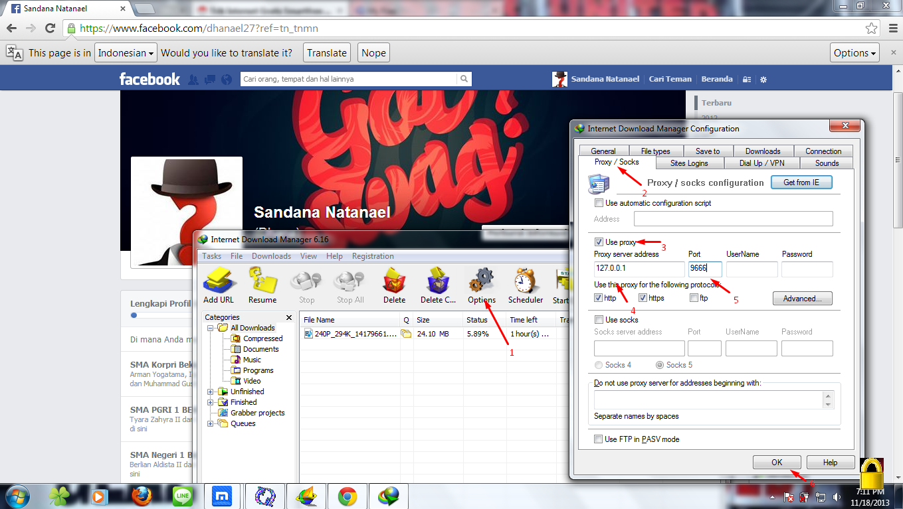Expand the Unfinished category tree node
This screenshot has height=509, width=903.
click(x=211, y=392)
